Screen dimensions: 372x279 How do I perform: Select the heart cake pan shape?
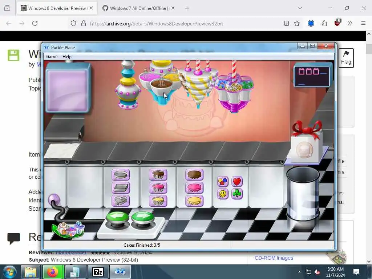(x=121, y=201)
